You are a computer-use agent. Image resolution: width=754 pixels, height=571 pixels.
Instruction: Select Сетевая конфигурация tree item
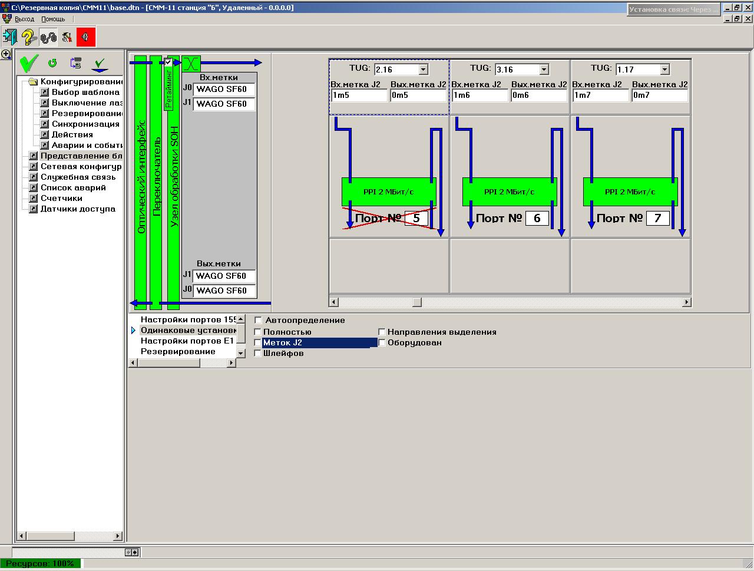pyautogui.click(x=81, y=166)
